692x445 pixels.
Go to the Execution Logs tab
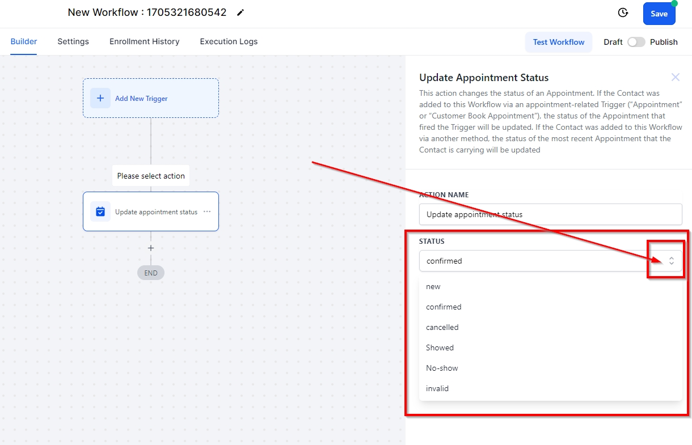coord(229,41)
